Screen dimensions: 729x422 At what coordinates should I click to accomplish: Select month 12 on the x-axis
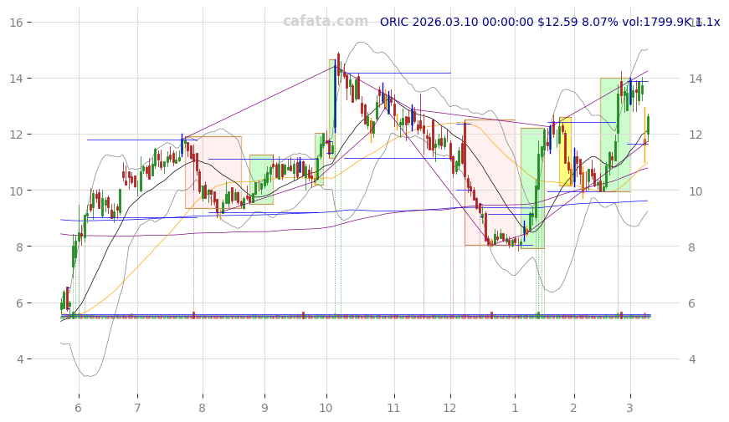(450, 408)
